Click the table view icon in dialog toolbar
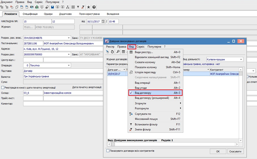257x159 pixels. coord(123,52)
